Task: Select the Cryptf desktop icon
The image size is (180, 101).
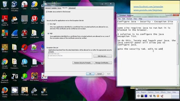Action: point(24,20)
